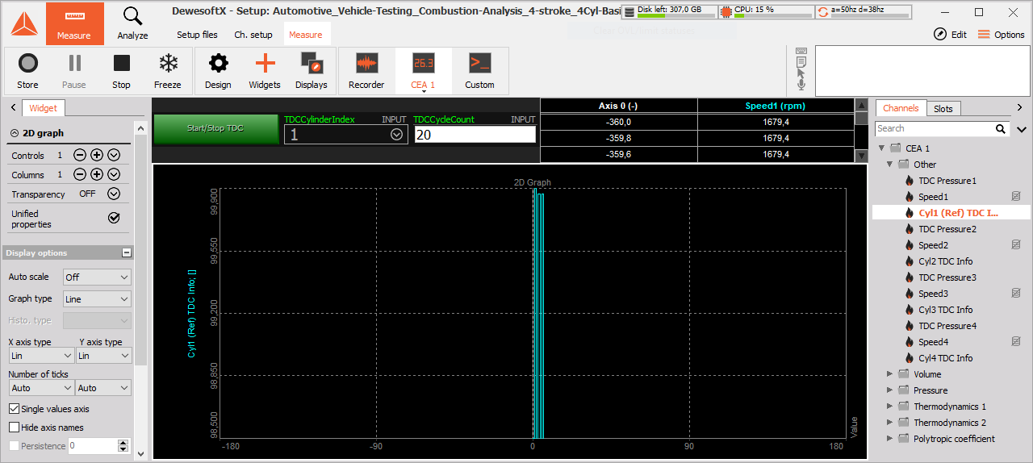Open the Widgets plus icon
1033x463 pixels.
click(265, 64)
